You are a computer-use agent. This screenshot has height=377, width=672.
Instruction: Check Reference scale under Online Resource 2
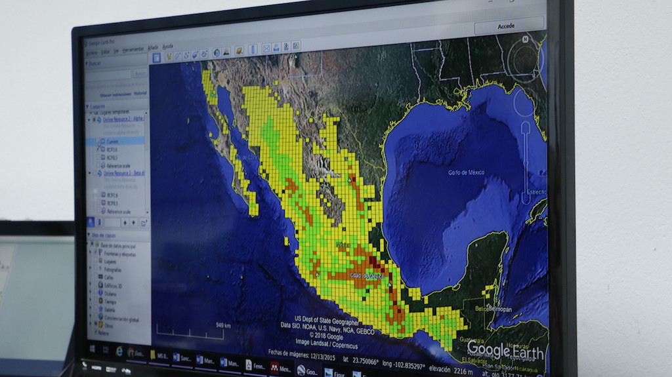[x=98, y=166]
